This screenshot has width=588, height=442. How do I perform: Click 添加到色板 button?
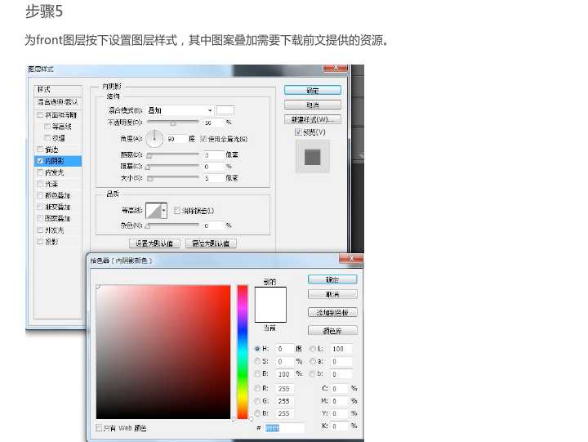[x=332, y=313]
